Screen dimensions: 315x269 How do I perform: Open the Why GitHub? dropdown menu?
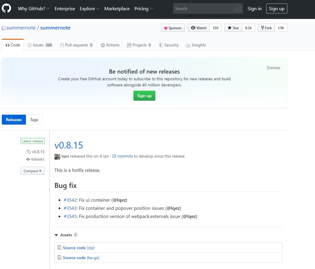click(34, 9)
